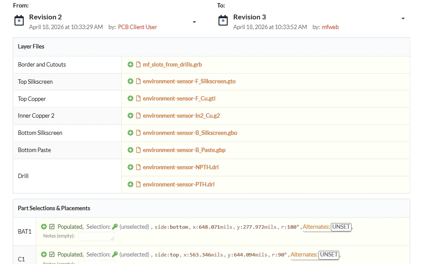Click the UNSET badge in BAT1 row
Screen dimensions: 423x264
coord(341,227)
